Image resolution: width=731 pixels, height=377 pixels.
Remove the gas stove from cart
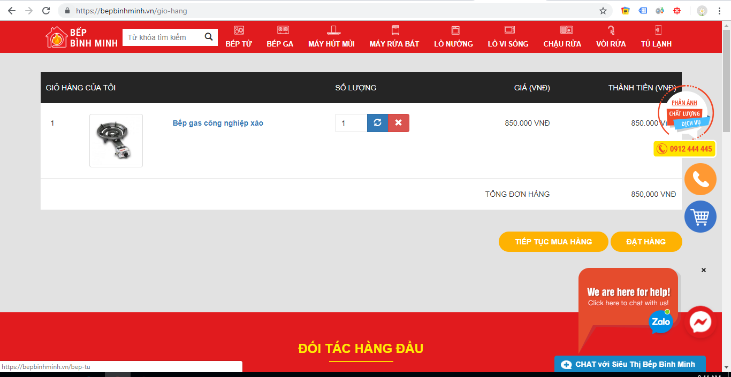399,123
